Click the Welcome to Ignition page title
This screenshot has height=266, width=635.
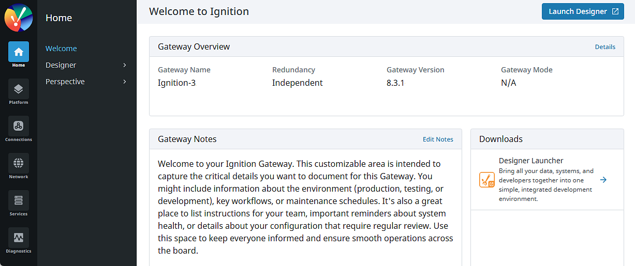(199, 11)
